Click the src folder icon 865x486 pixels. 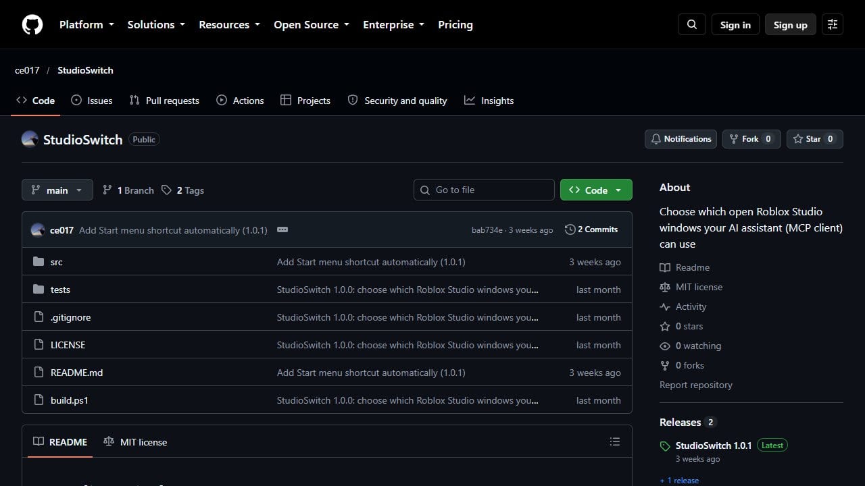coord(39,262)
